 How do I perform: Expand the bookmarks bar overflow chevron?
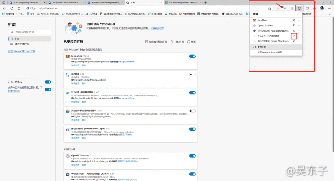(x=330, y=14)
